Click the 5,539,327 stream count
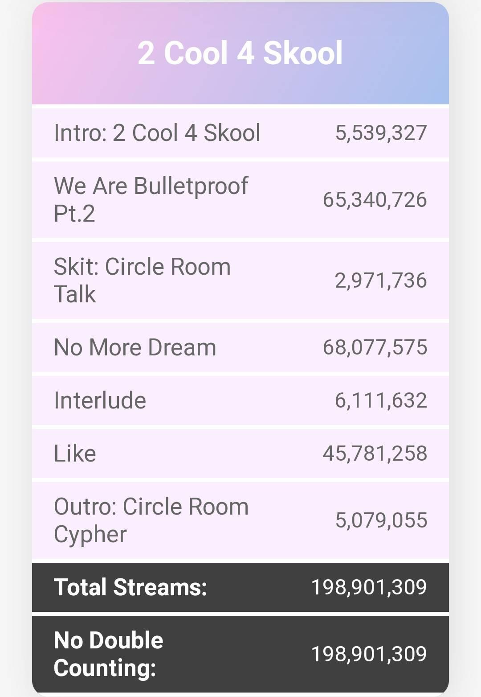481x697 pixels. [x=381, y=133]
